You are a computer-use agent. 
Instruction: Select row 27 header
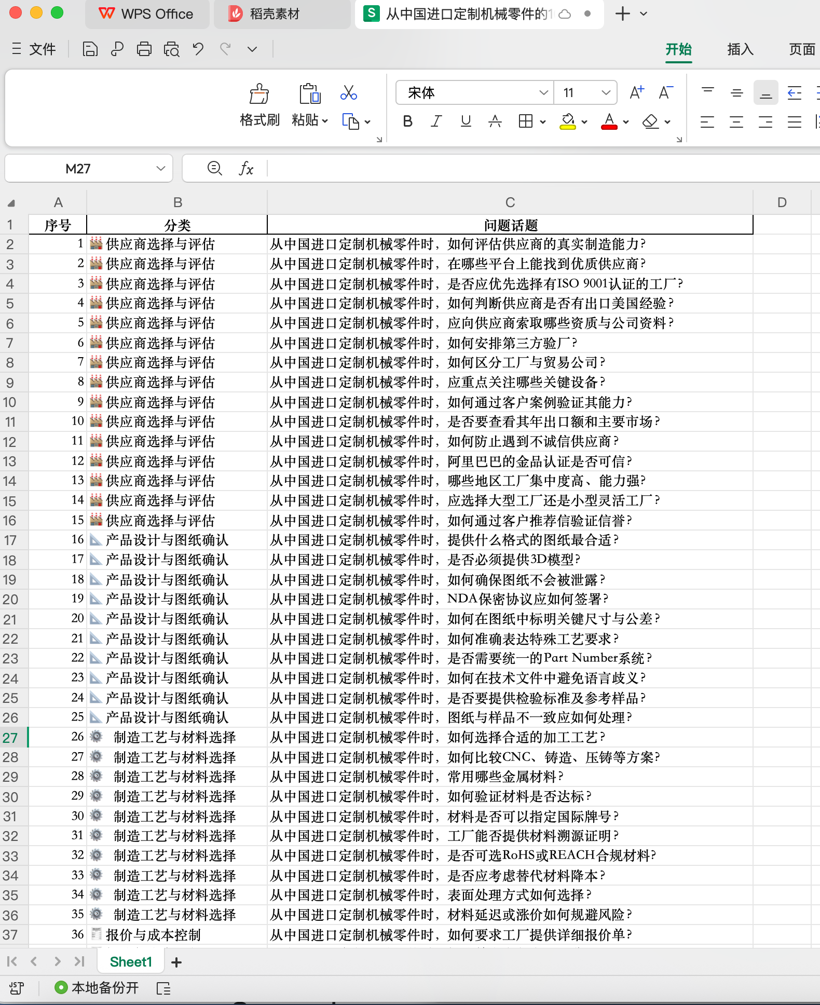13,738
